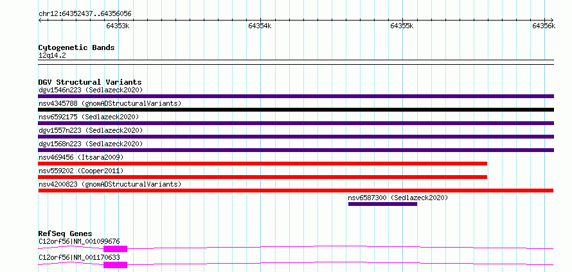Select the magenta exon block of NM_001170633
The height and width of the screenshot is (272, 572).
point(115,265)
